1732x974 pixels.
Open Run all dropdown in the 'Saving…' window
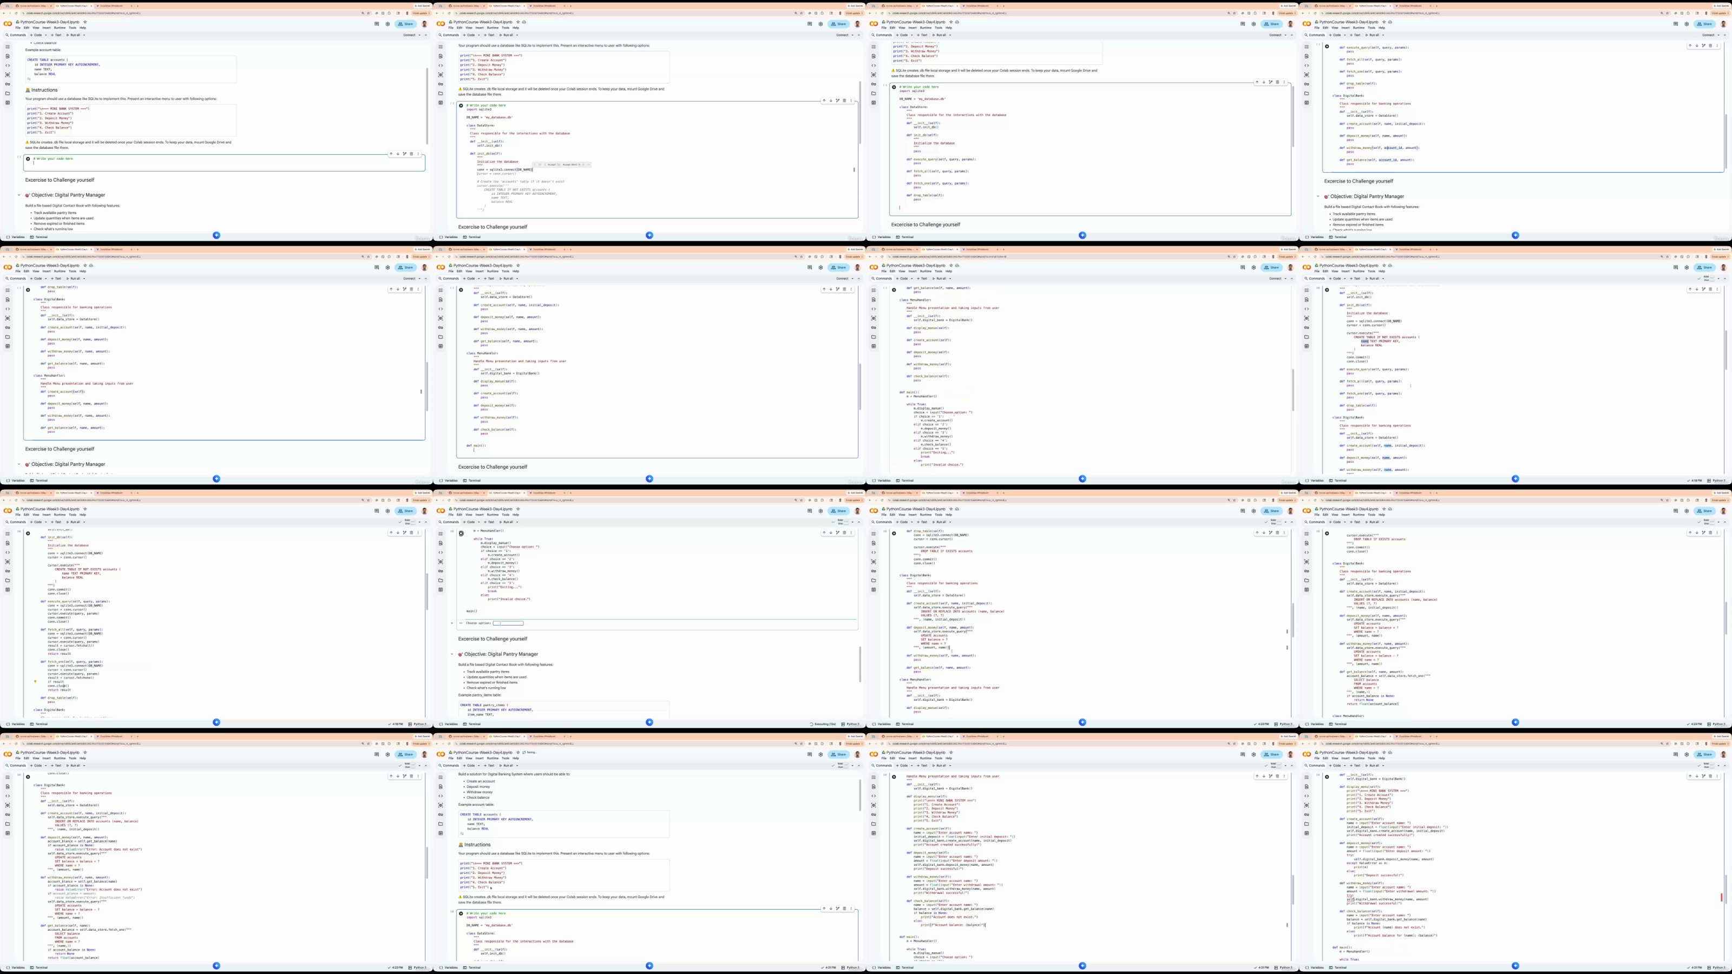(517, 765)
